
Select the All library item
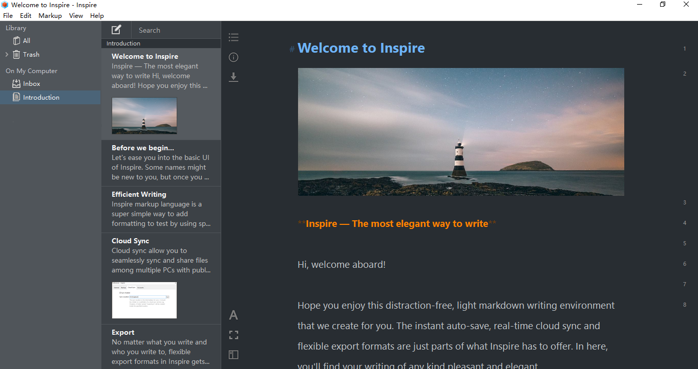click(x=50, y=40)
